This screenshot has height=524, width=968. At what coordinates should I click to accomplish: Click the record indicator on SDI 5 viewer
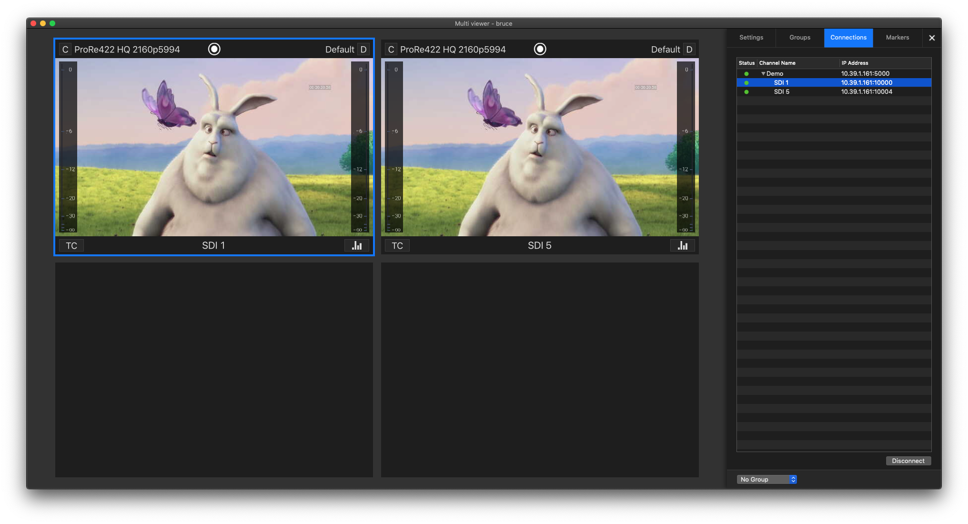click(540, 49)
